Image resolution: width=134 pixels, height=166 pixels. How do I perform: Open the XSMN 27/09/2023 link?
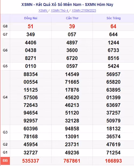pos(84,10)
